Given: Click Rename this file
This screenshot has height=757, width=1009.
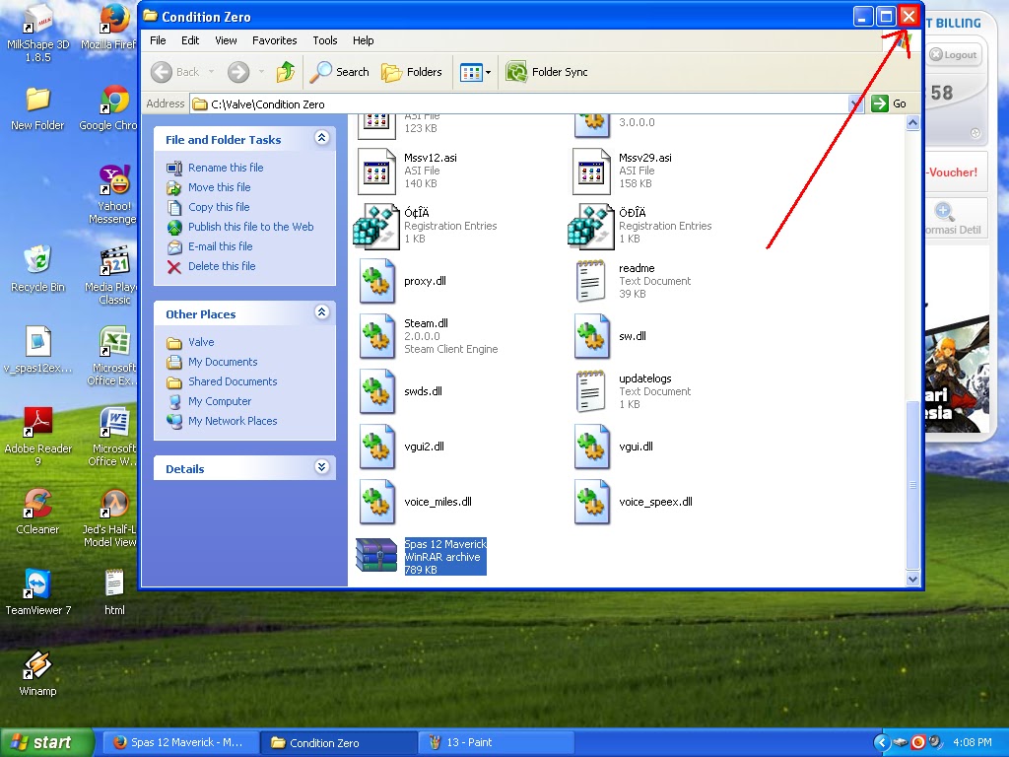Looking at the screenshot, I should [x=226, y=168].
